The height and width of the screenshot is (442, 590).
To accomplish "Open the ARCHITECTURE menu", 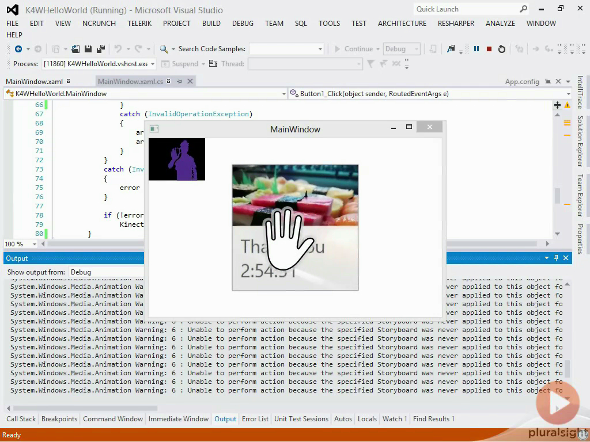I will [x=402, y=23].
